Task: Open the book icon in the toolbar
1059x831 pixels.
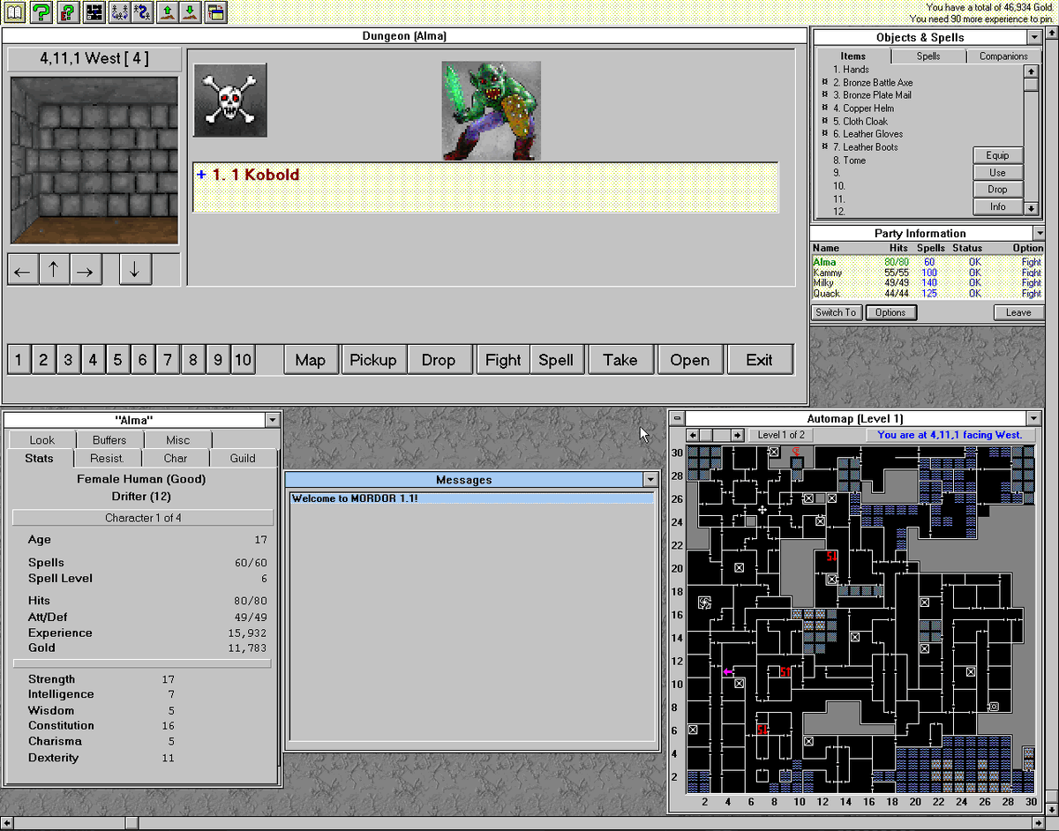Action: pyautogui.click(x=14, y=12)
